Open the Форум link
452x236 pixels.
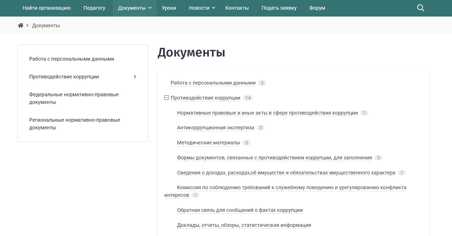click(x=317, y=8)
